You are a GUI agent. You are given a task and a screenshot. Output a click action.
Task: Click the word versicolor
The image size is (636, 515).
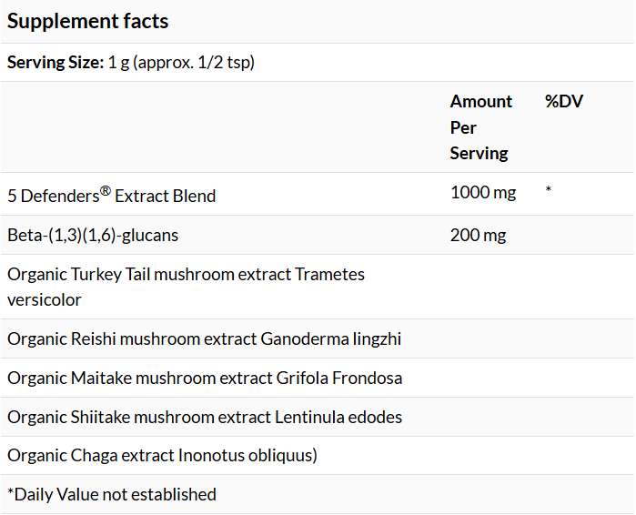[x=45, y=299]
